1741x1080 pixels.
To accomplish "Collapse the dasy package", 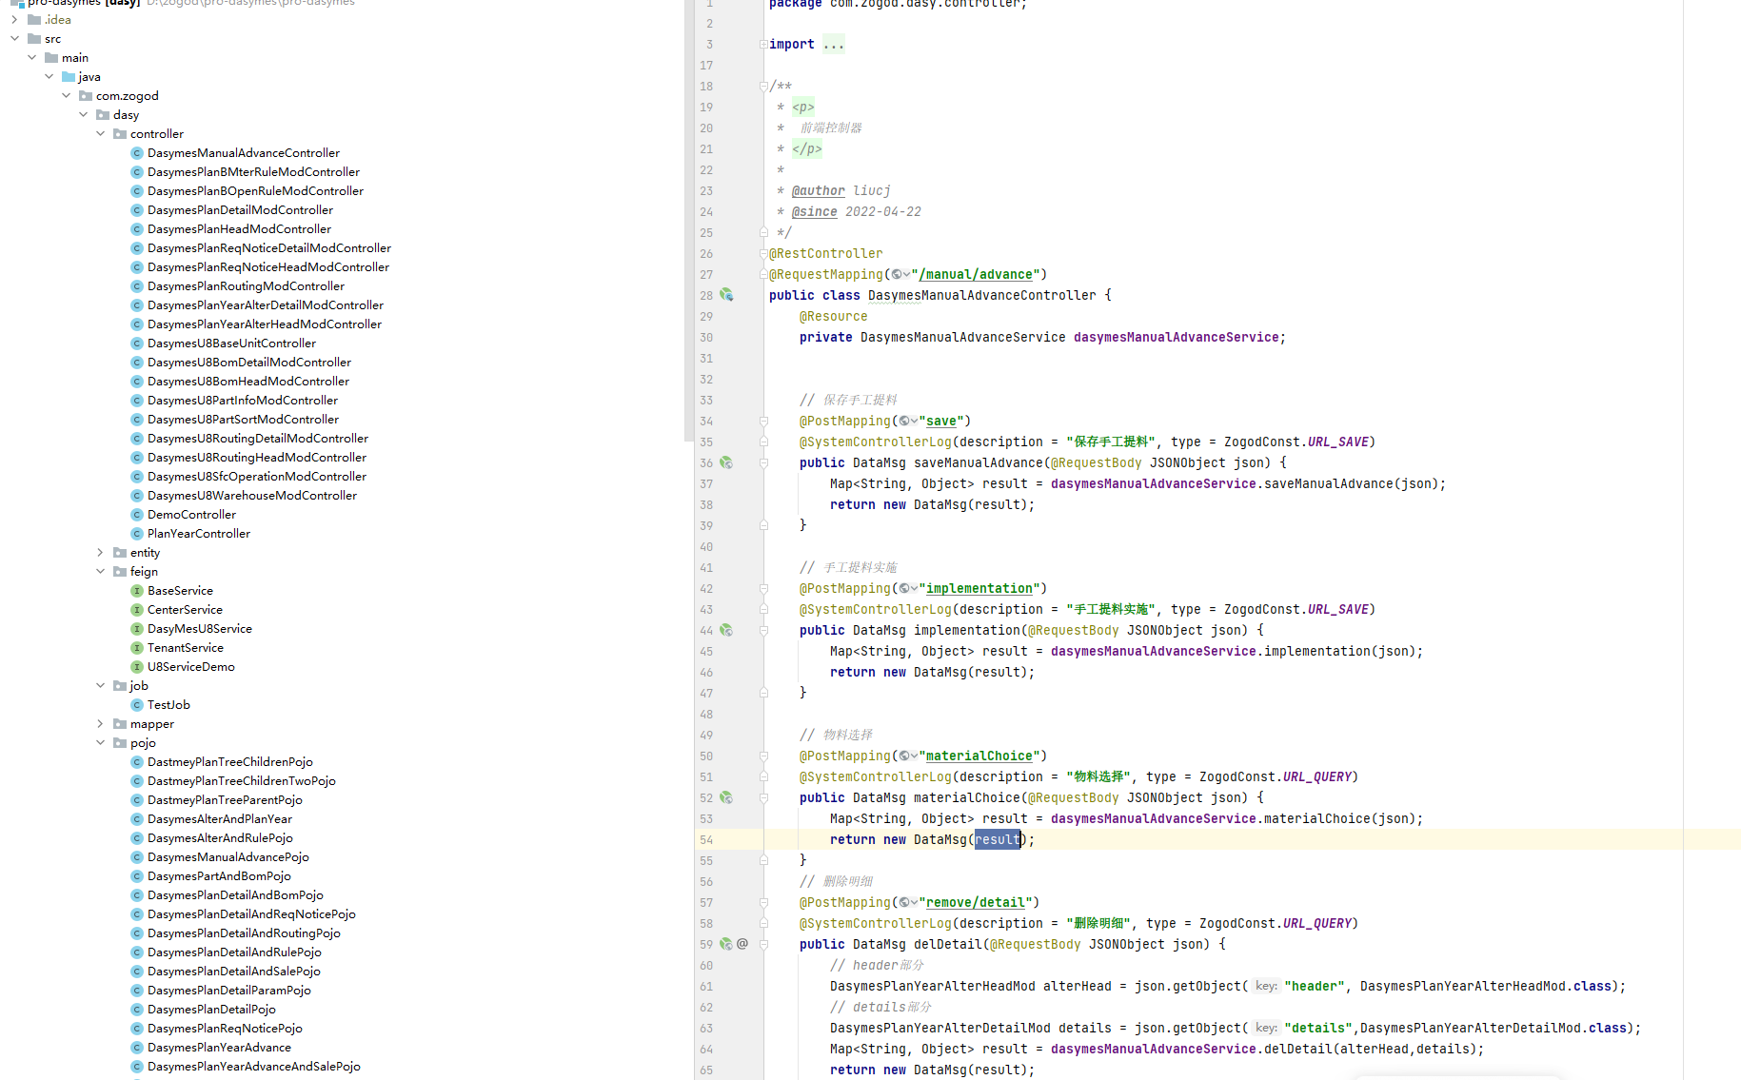I will pyautogui.click(x=83, y=115).
